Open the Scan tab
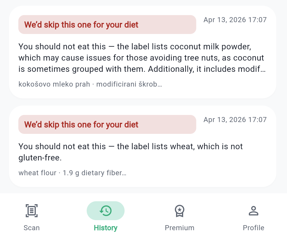 32,219
